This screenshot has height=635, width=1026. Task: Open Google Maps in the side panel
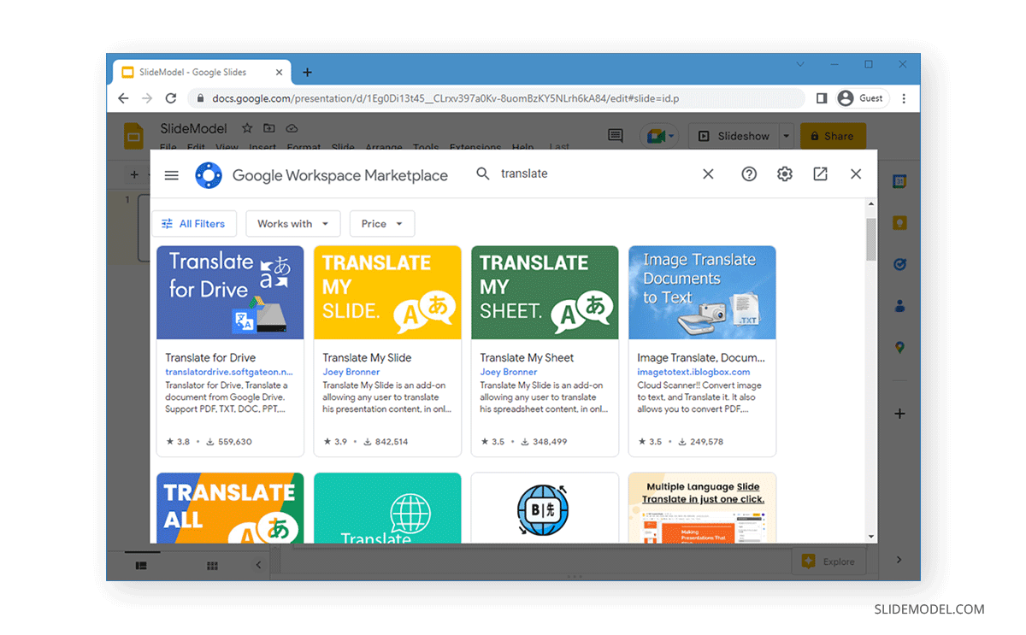(899, 347)
